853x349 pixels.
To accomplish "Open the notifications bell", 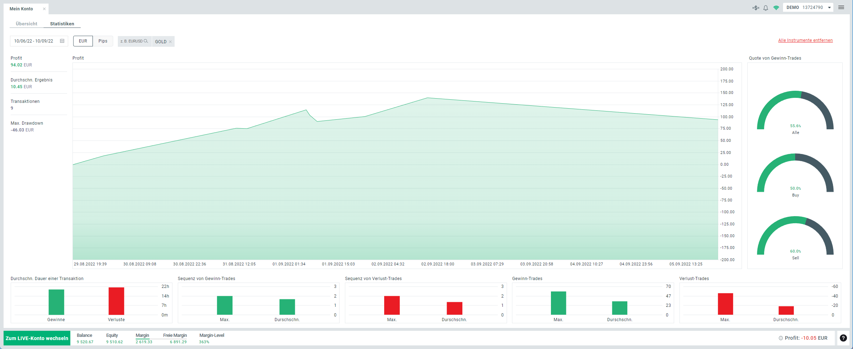I will point(766,8).
